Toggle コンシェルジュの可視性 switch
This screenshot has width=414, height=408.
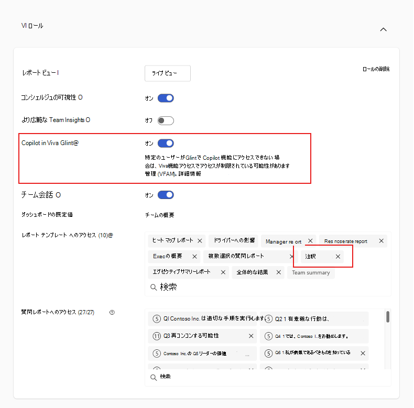(166, 98)
